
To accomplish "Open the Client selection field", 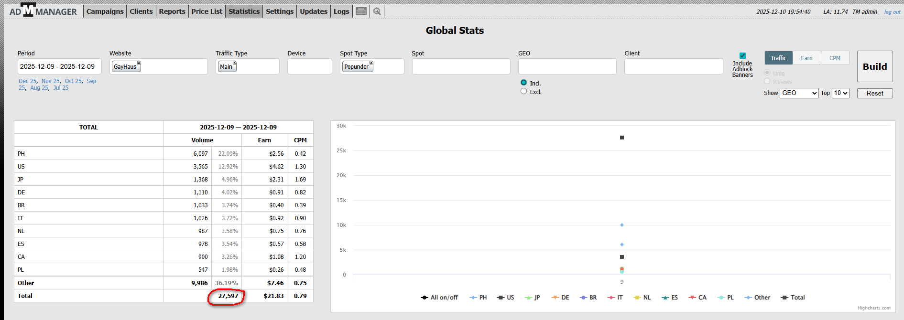I will 674,66.
